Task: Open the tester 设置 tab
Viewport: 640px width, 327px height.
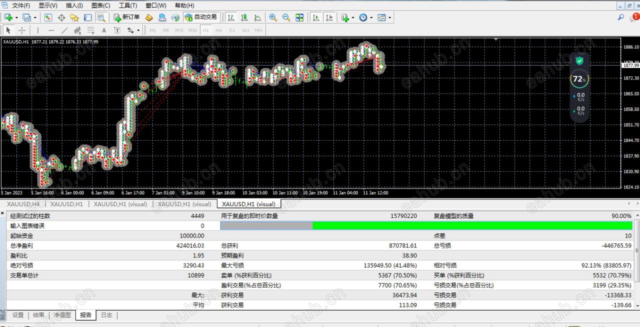Action: [18, 315]
